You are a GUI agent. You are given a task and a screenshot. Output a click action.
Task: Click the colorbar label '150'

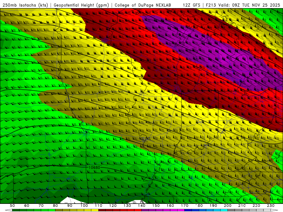click(x=156, y=206)
